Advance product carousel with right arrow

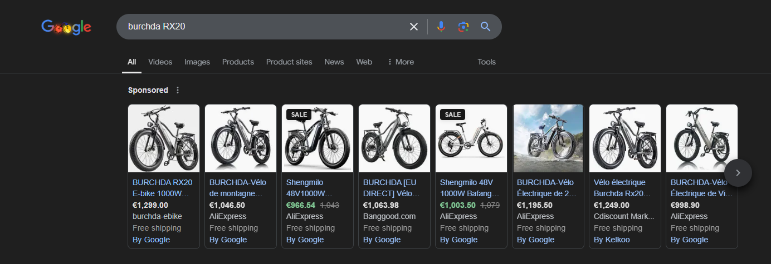(738, 173)
